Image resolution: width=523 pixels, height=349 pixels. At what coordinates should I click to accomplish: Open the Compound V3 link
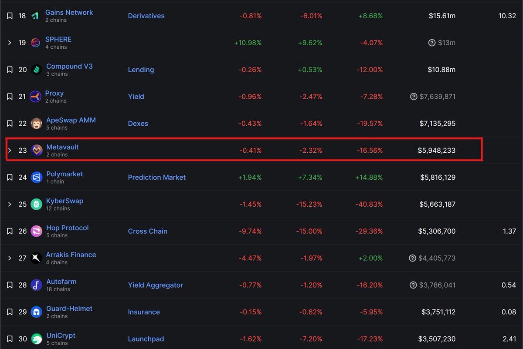point(69,67)
